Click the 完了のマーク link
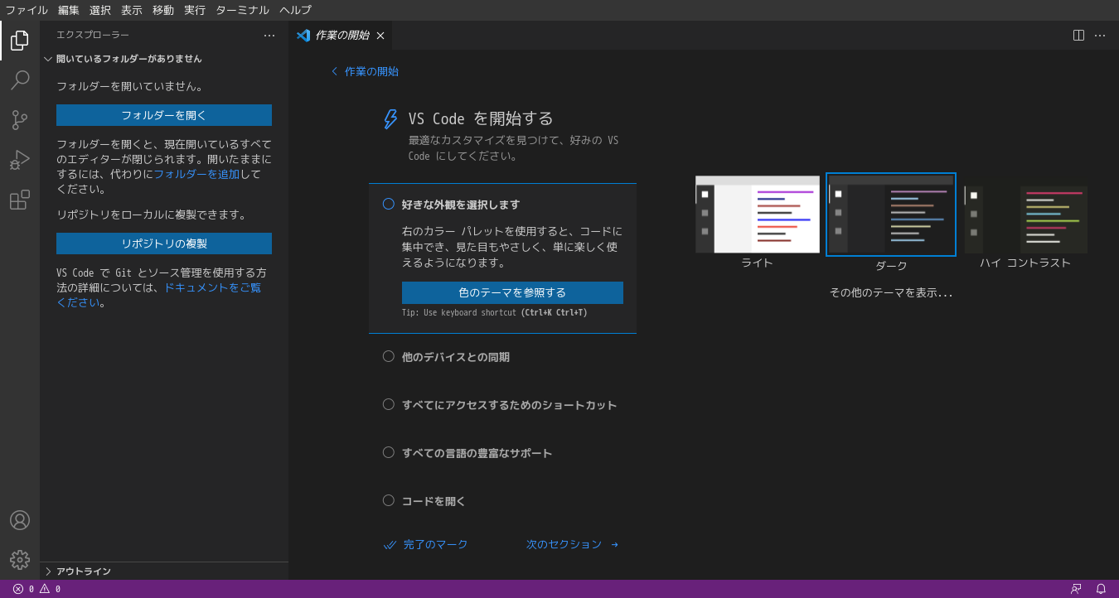The width and height of the screenshot is (1119, 598). pyautogui.click(x=426, y=544)
